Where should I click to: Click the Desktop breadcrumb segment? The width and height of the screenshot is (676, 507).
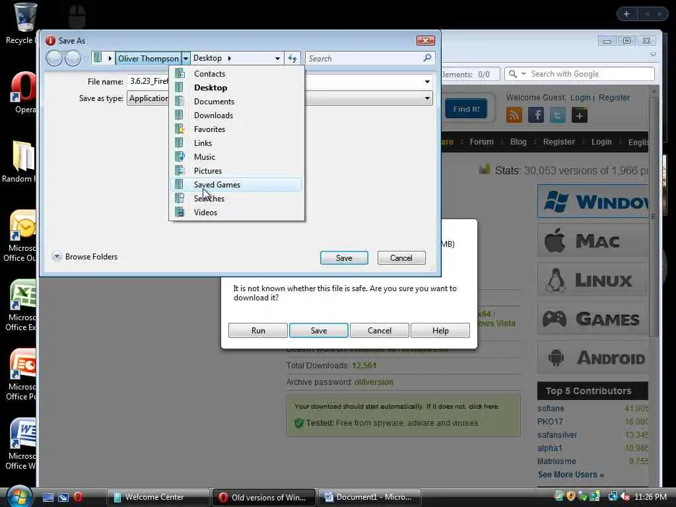click(x=207, y=58)
